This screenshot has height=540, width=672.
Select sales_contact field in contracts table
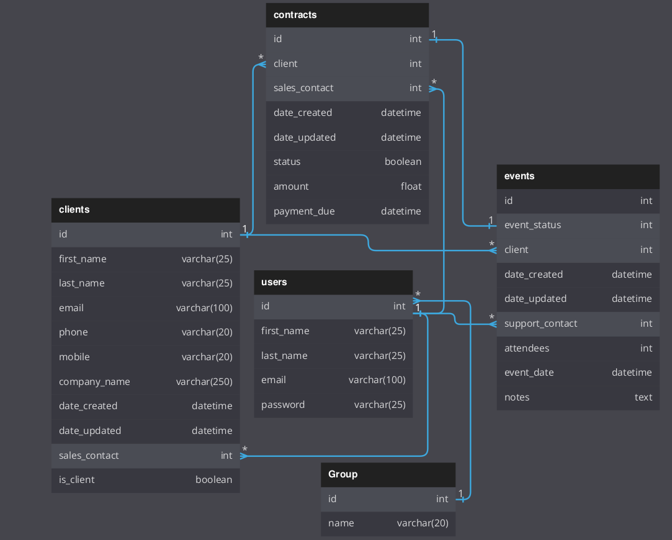coord(347,88)
